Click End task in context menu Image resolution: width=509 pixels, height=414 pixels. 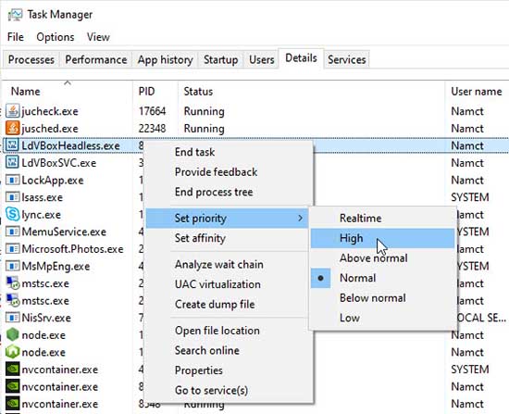tap(194, 152)
